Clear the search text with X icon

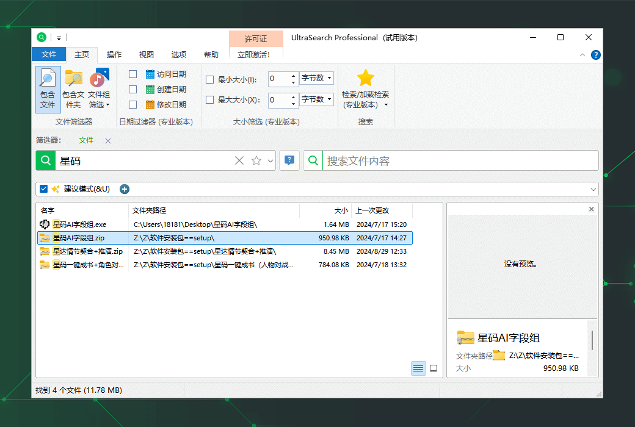tap(239, 160)
